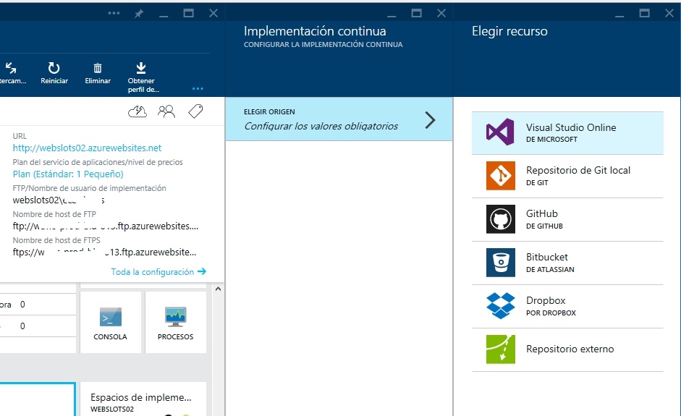This screenshot has width=681, height=416.
Task: Open the blade ellipsis menu at the top
Action: coord(114,13)
